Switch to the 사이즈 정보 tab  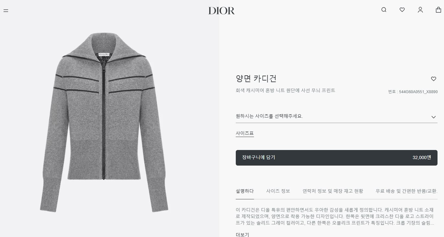(x=278, y=191)
